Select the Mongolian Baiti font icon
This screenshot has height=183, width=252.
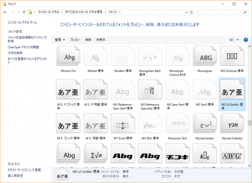click(x=150, y=56)
